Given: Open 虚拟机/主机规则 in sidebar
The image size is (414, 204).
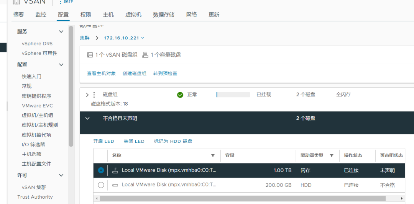Looking at the screenshot, I should tap(40, 125).
